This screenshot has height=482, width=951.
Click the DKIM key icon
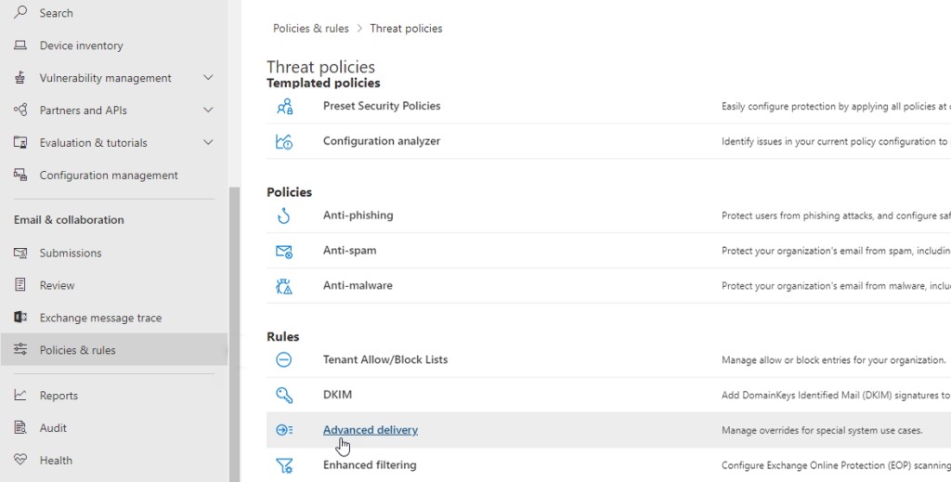(x=284, y=395)
